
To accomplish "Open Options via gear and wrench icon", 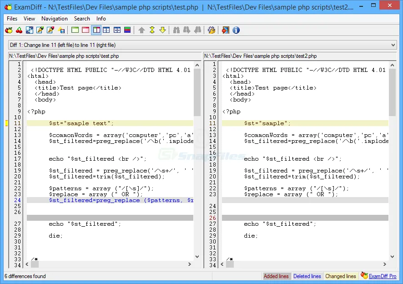I will pos(211,30).
